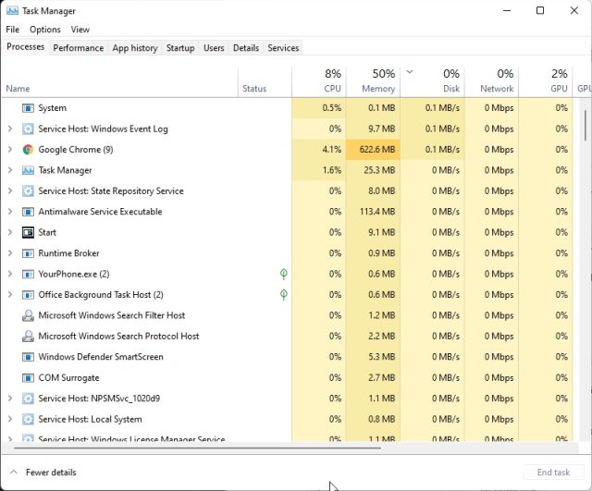Sort by the Name column header
Screen dimensions: 592x491
(120, 82)
